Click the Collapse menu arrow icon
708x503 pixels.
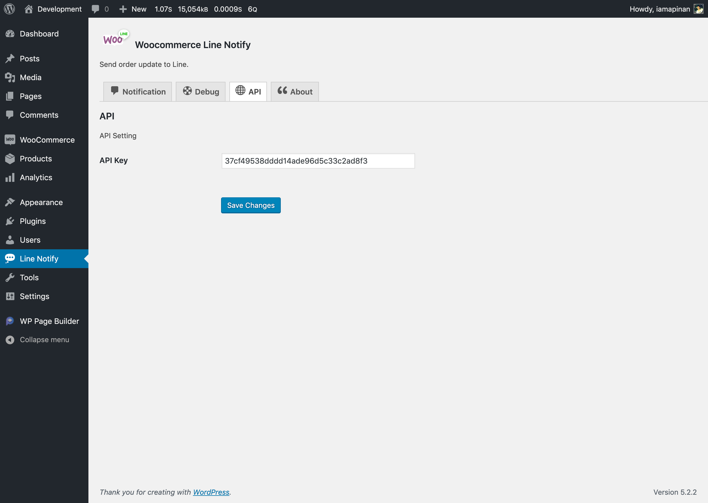tap(10, 340)
